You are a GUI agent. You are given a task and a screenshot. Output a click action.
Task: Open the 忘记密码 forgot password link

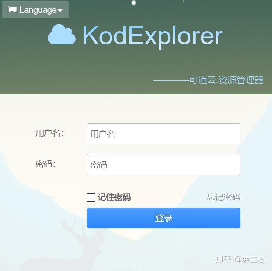coord(223,197)
